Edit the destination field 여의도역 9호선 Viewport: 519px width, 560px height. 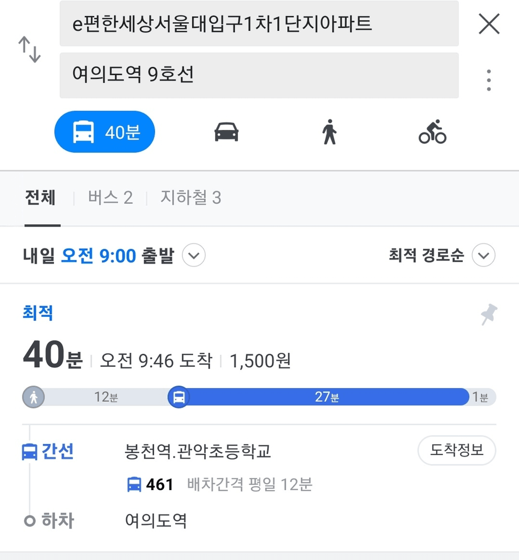click(259, 76)
